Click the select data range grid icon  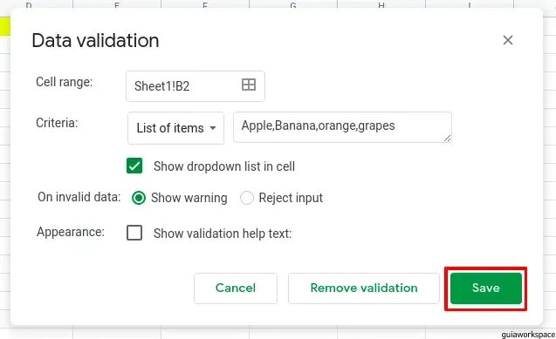coord(248,85)
